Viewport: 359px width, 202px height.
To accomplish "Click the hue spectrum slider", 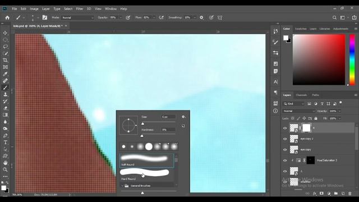I will 352,60.
